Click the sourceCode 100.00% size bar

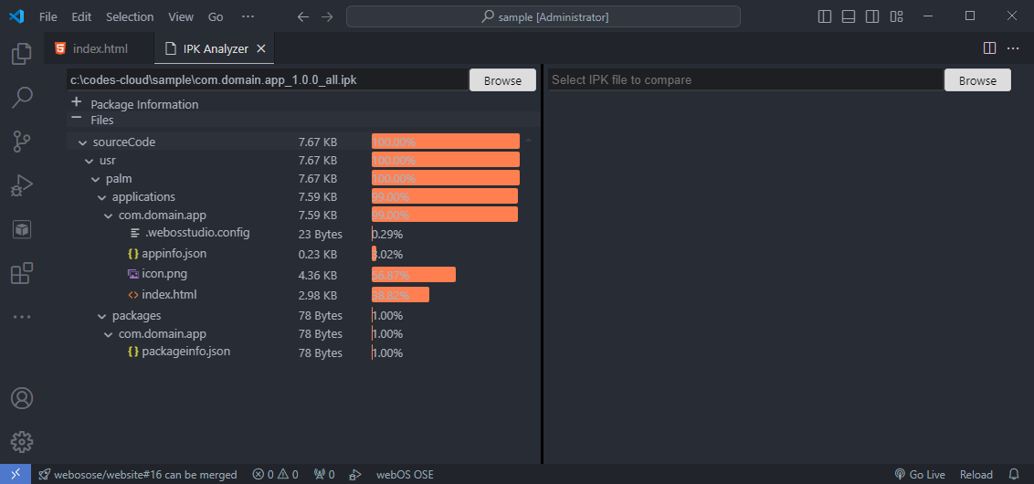446,142
